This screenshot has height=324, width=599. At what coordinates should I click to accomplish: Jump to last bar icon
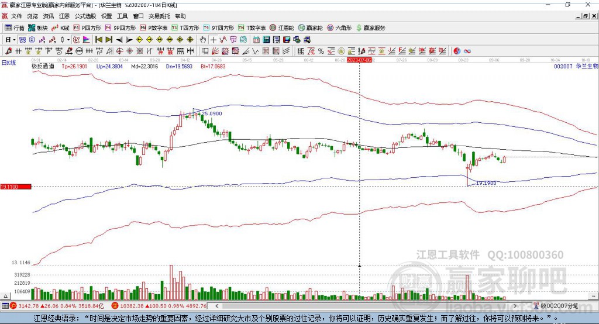tap(109, 40)
